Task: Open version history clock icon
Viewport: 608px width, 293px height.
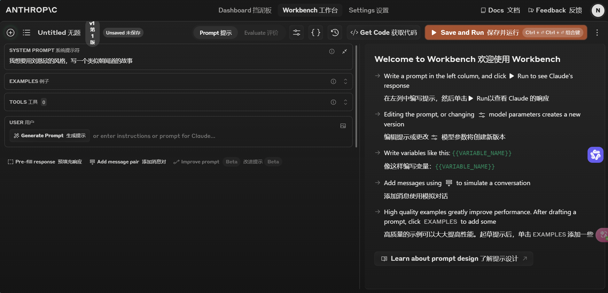Action: pos(335,33)
